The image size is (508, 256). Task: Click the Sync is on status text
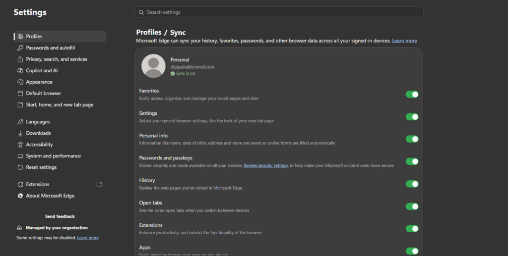tap(186, 74)
